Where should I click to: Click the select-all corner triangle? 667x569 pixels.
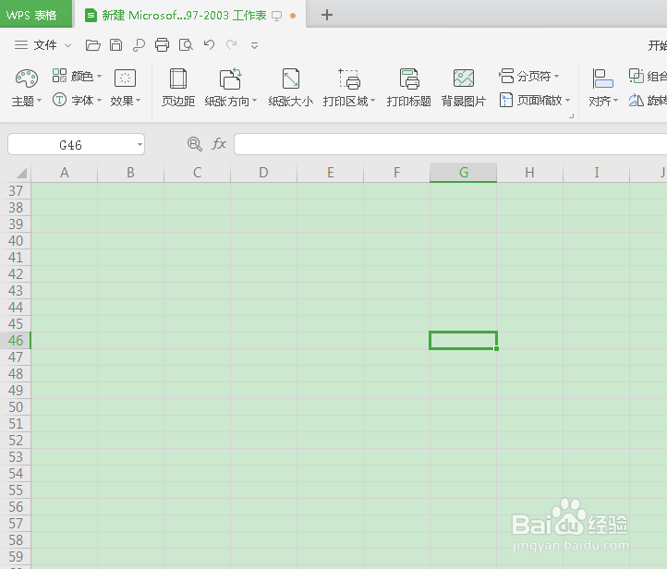(21, 173)
